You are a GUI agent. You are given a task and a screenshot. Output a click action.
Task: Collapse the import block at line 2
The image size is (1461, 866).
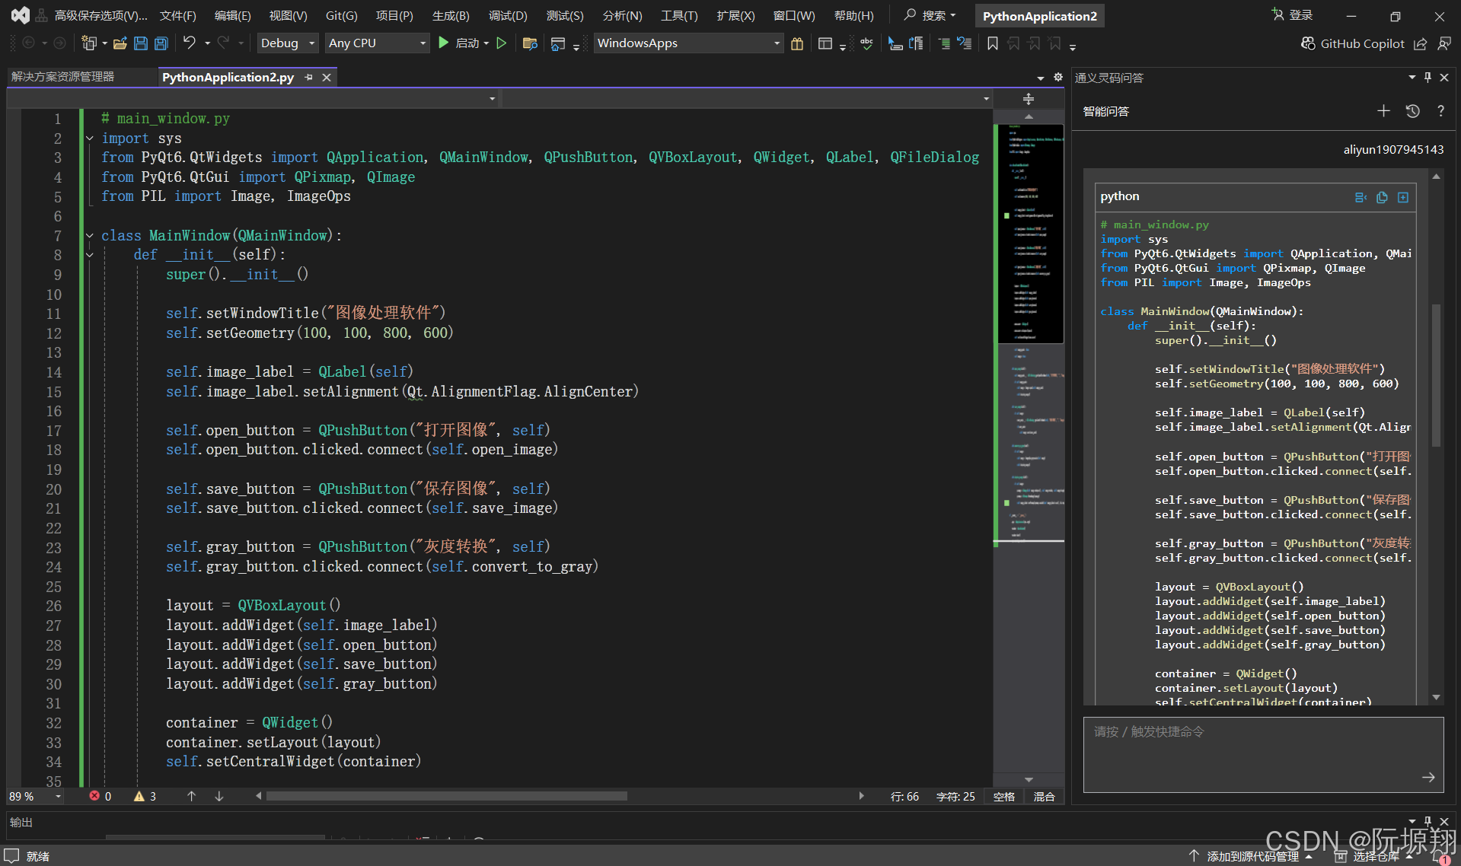pyautogui.click(x=89, y=138)
